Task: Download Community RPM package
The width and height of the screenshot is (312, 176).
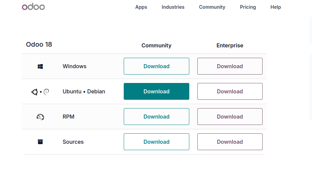Action: [156, 117]
